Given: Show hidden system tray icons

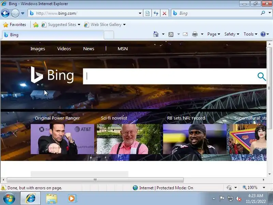Looking at the screenshot, I should [214, 199].
